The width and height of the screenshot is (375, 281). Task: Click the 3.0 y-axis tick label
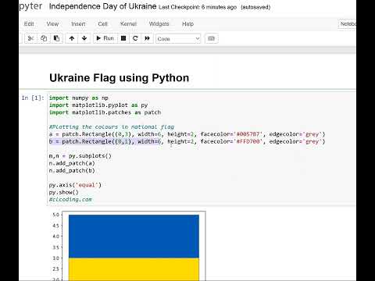(55, 258)
